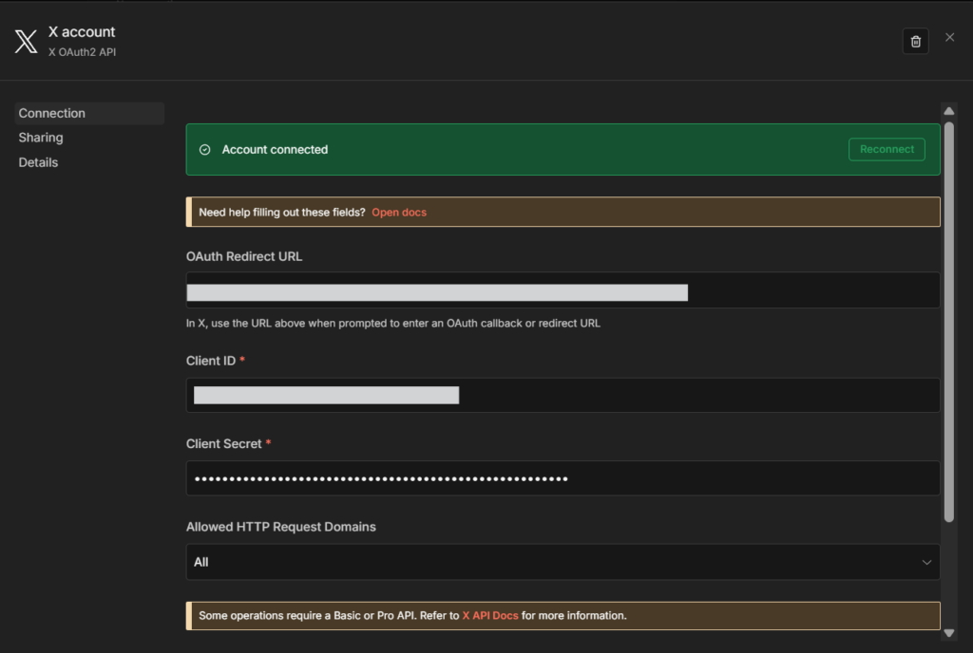The image size is (973, 653).
Task: Click the OAuth Redirect URL field
Action: [x=563, y=291]
